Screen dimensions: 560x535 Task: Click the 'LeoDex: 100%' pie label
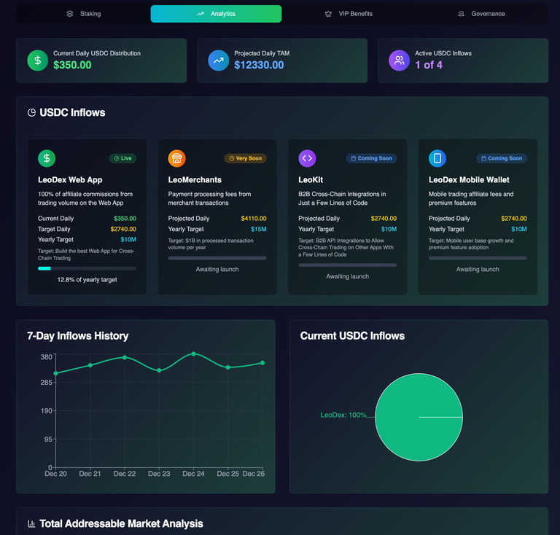coord(343,415)
